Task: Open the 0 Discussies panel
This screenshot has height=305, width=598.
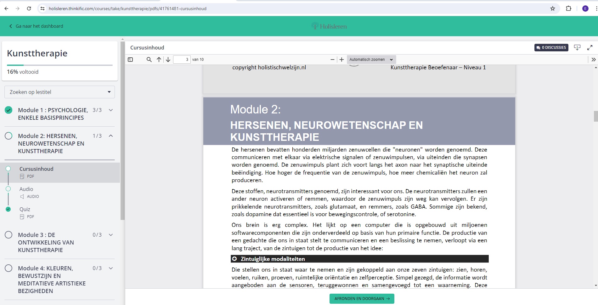Action: coord(551,47)
